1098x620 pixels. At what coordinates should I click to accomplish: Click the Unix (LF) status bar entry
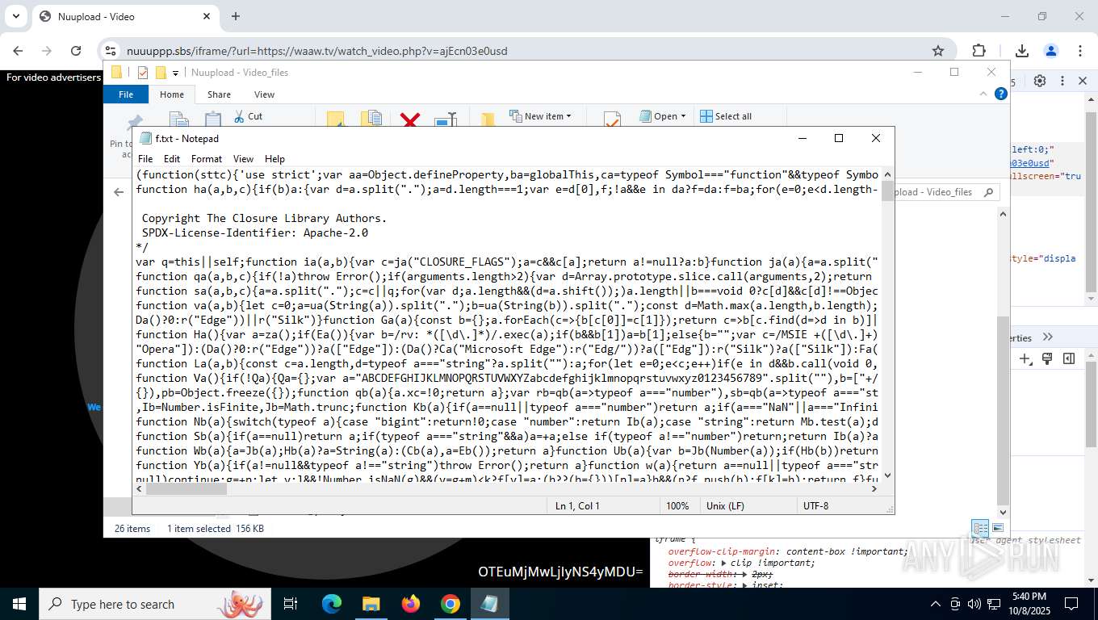[x=725, y=505]
